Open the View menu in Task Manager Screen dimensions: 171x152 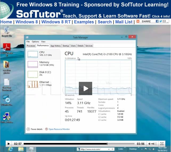tap(43, 41)
